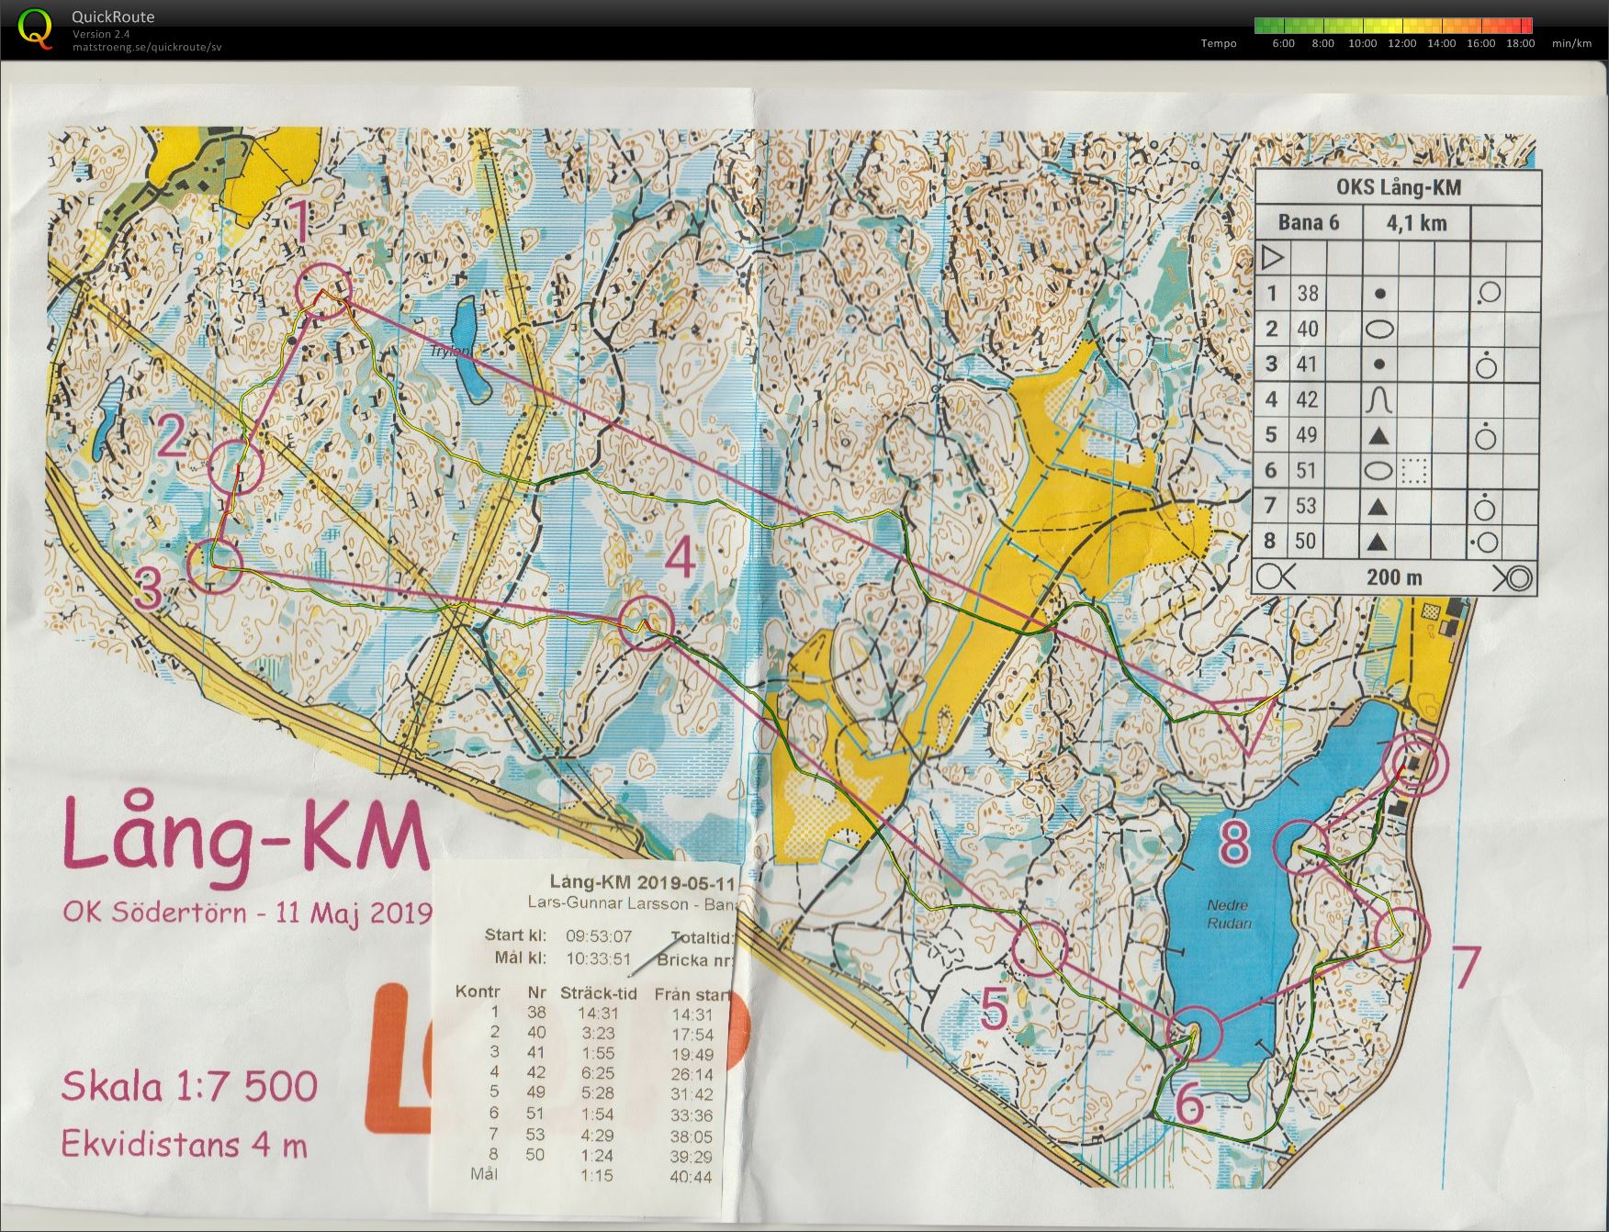Viewport: 1609px width, 1232px height.
Task: Click the start time 09:53:07
Action: (599, 936)
